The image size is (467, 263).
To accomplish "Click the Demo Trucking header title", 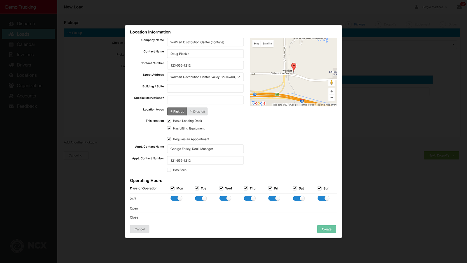I will 20,7.
